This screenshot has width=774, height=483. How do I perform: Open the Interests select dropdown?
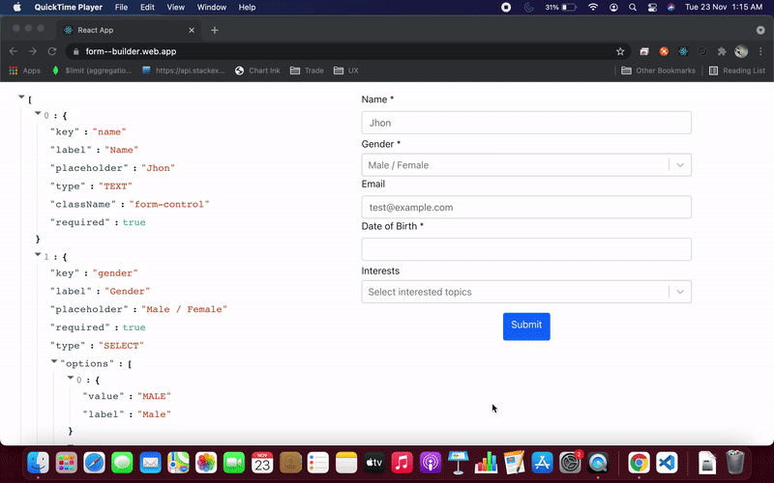[x=526, y=292]
